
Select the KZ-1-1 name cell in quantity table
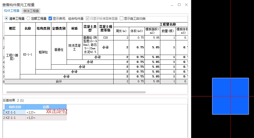[28, 55]
